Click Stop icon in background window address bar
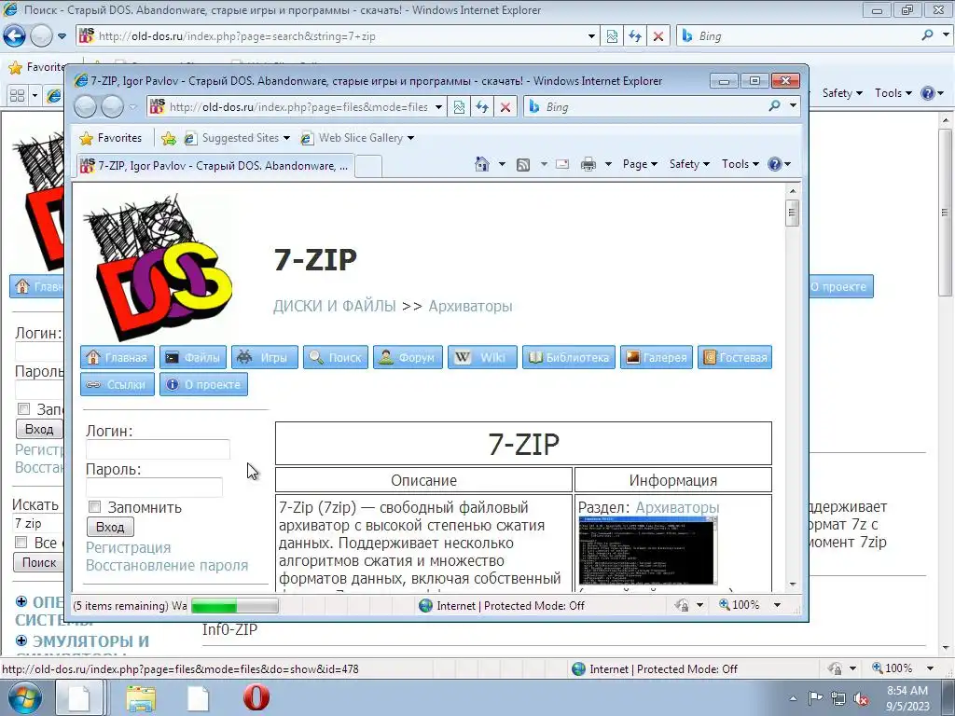This screenshot has width=955, height=716. [658, 36]
